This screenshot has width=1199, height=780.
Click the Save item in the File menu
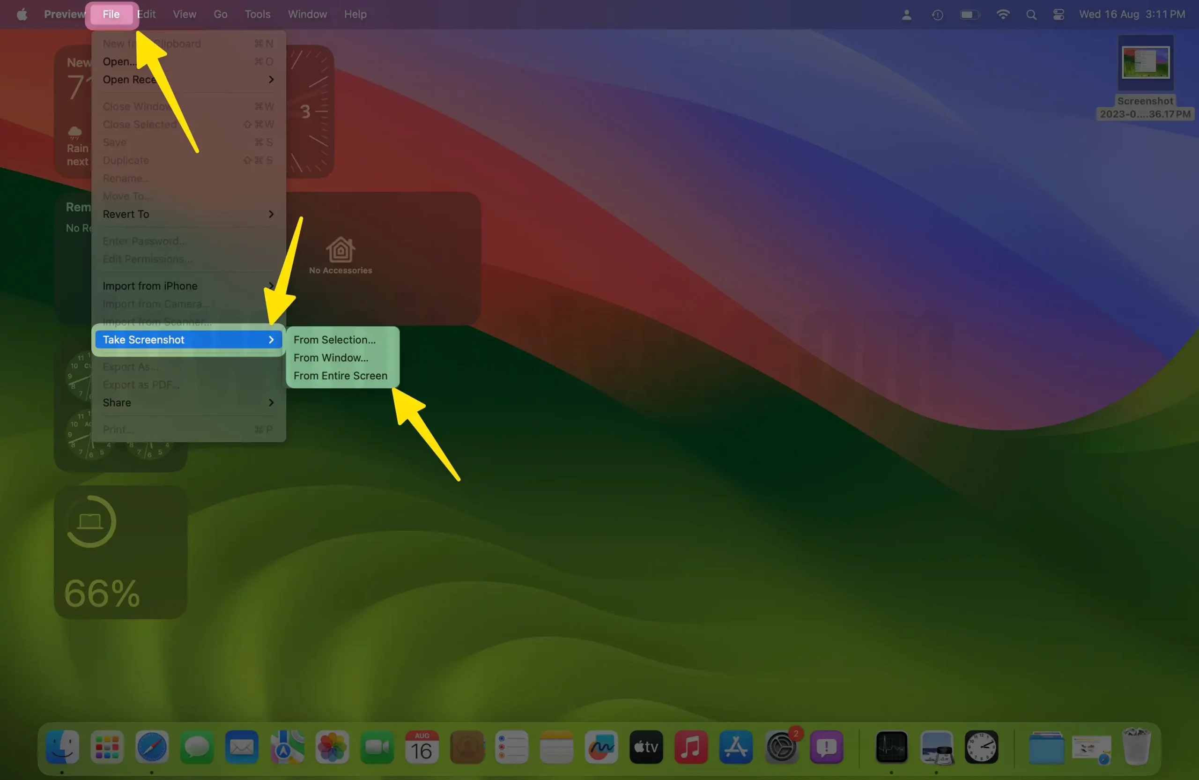click(x=188, y=142)
